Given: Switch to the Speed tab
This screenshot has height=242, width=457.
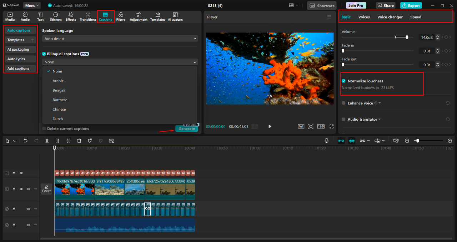Looking at the screenshot, I should point(416,17).
